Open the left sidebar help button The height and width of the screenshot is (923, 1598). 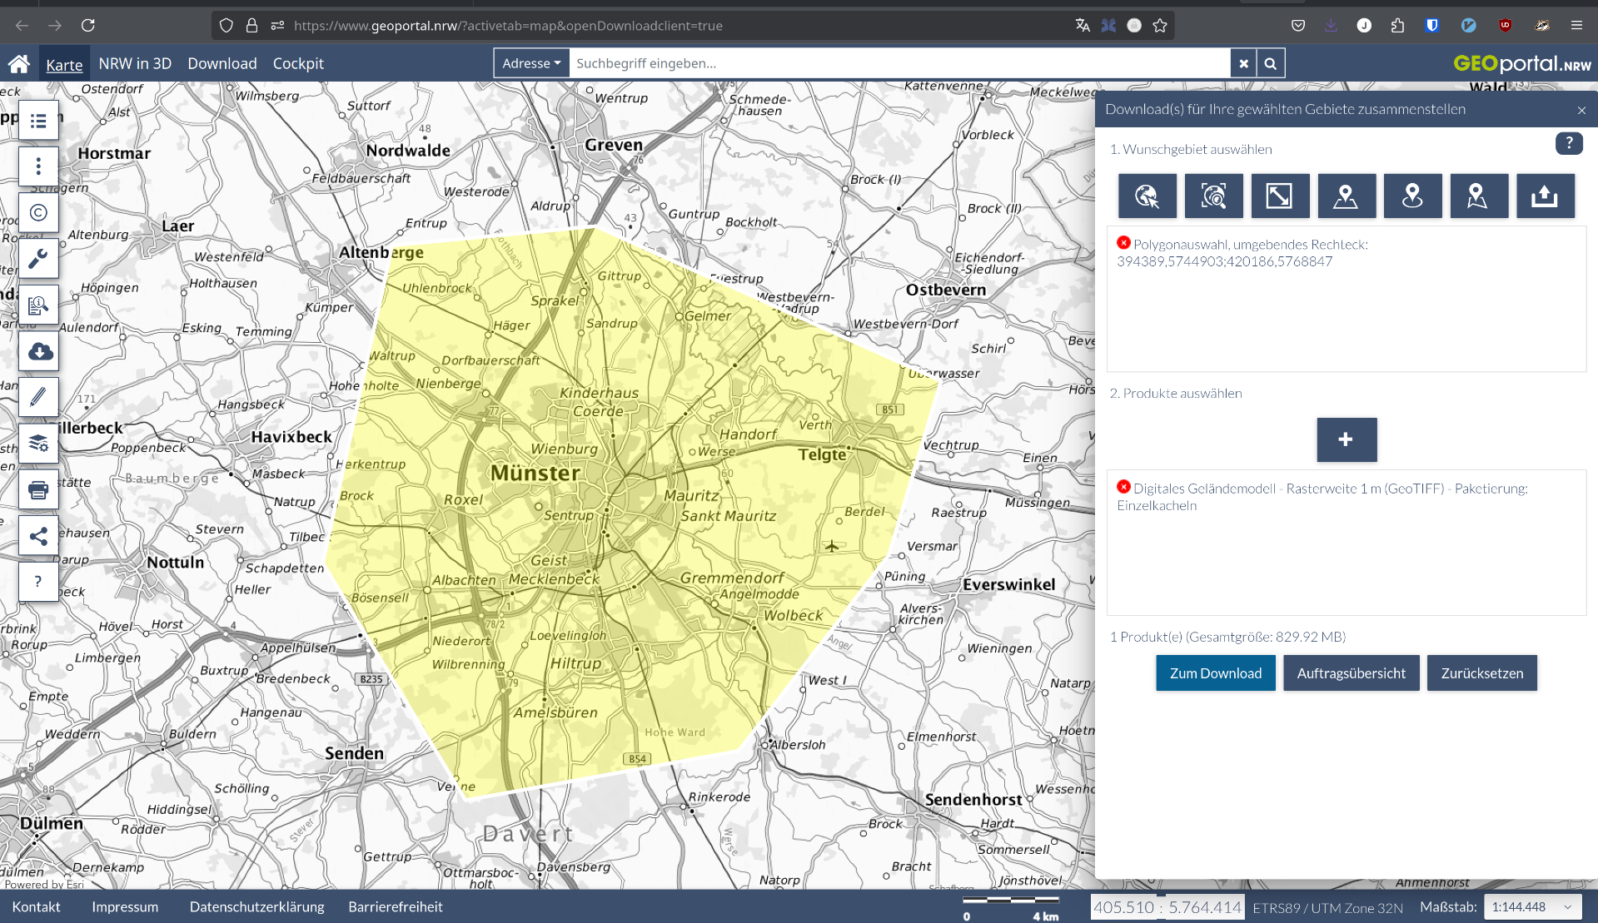pyautogui.click(x=38, y=582)
